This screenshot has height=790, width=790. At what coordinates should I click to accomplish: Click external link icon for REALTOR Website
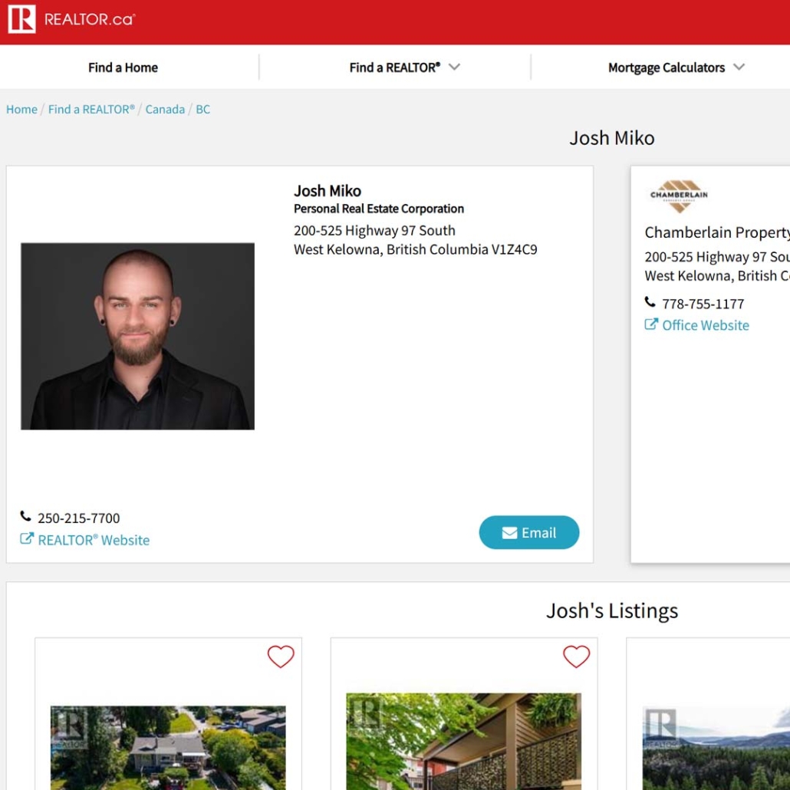pyautogui.click(x=27, y=538)
